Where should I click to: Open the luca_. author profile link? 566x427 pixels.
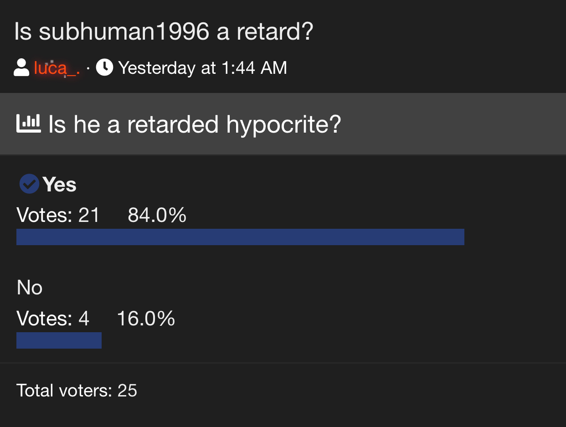[57, 68]
